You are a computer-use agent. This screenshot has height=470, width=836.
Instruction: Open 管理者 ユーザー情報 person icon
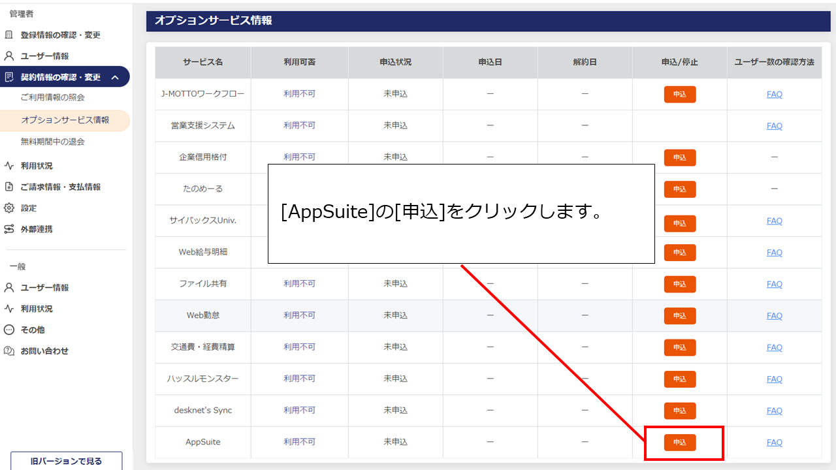click(x=9, y=55)
